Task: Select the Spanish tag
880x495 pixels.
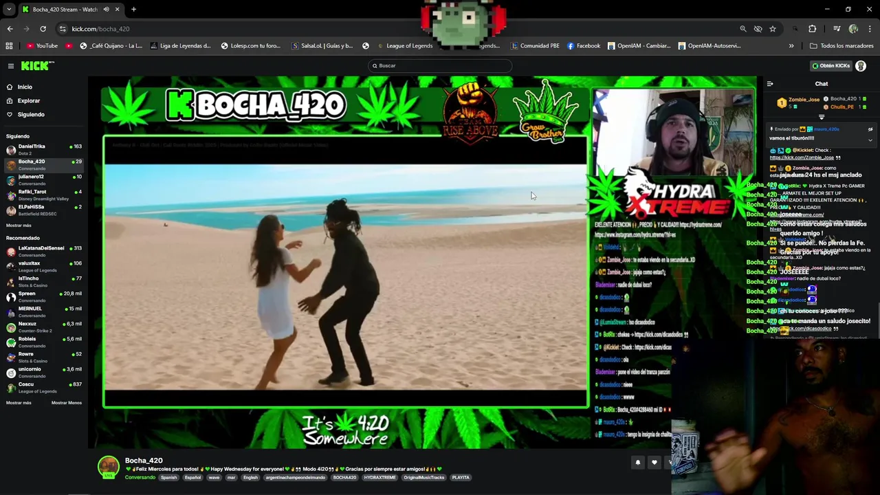Action: [169, 478]
